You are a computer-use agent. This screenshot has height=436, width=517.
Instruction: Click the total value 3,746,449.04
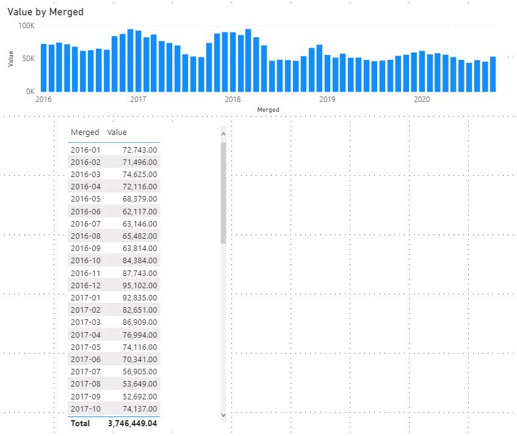[132, 423]
